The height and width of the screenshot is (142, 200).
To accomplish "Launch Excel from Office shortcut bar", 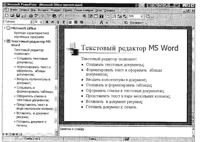I will point(155,6).
